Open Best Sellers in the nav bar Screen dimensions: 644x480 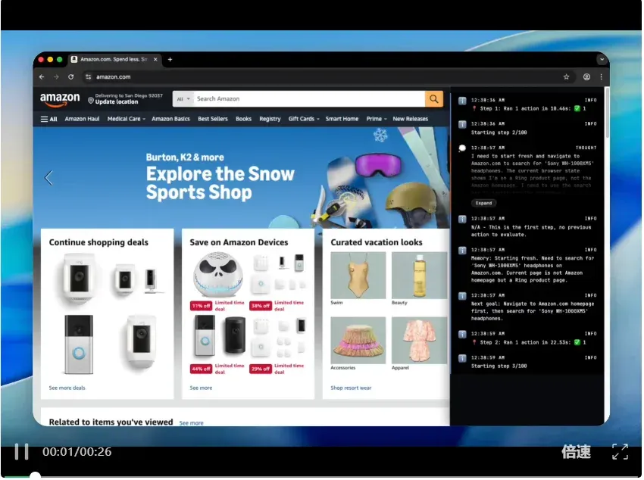point(213,119)
